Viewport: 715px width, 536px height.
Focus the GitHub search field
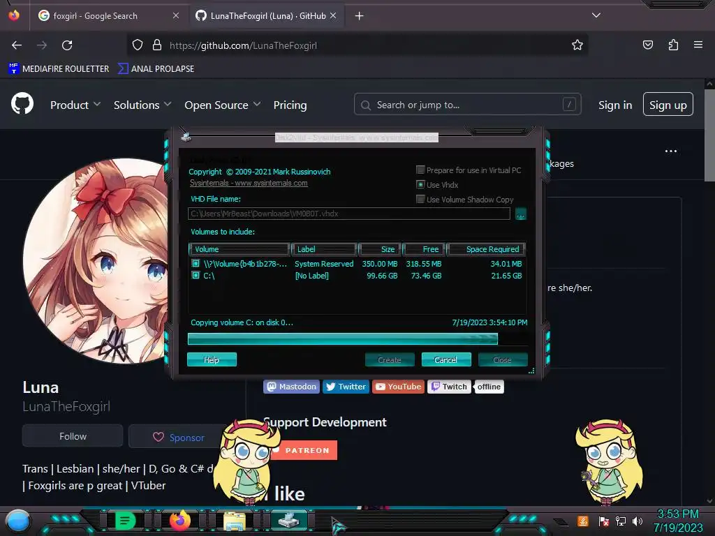[x=467, y=105]
